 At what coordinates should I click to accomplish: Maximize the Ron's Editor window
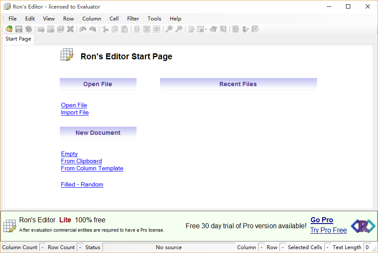point(348,6)
